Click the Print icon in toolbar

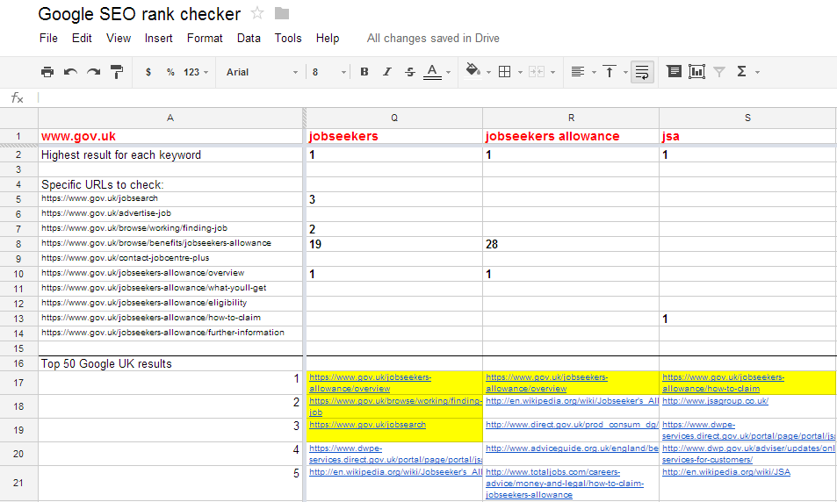[47, 72]
